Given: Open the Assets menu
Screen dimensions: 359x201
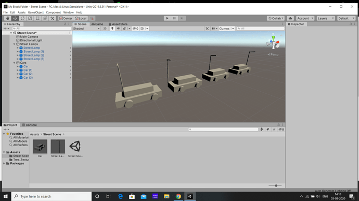Looking at the screenshot, I should (21, 12).
